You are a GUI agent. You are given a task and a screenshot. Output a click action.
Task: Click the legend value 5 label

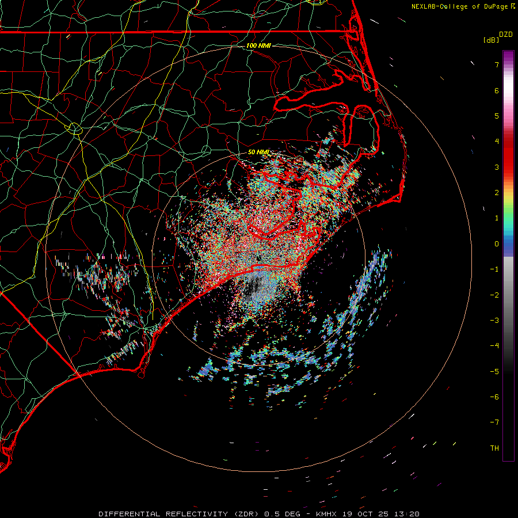497,116
